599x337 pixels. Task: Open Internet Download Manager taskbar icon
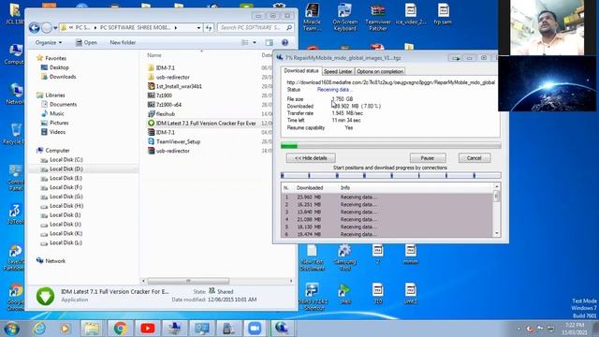pyautogui.click(x=282, y=329)
